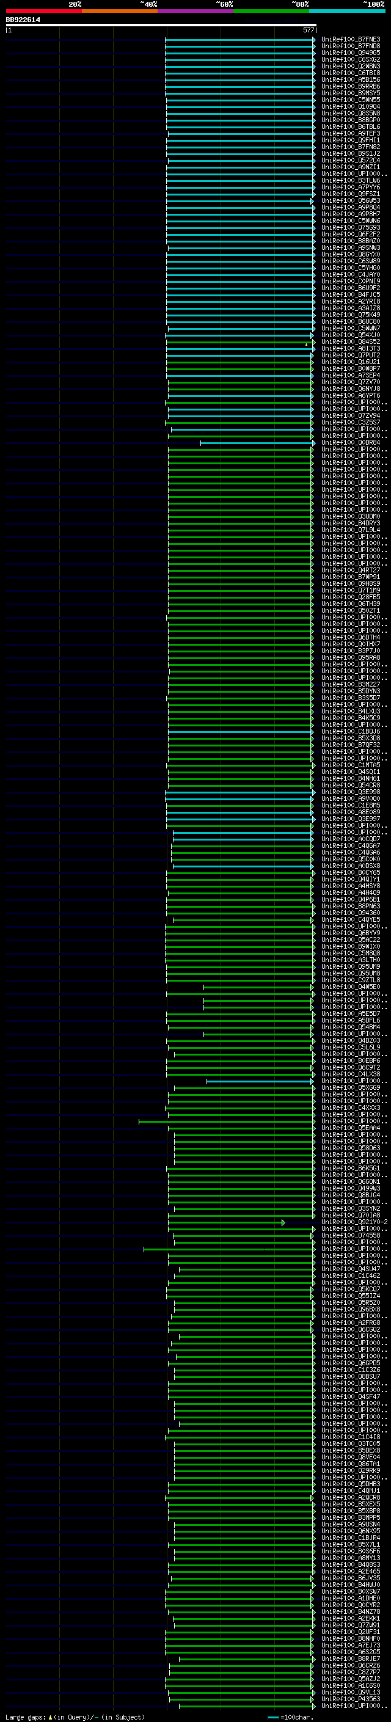Select the UniRef100_Q0DR84 label
The width and height of the screenshot is (391, 1722).
tap(351, 442)
